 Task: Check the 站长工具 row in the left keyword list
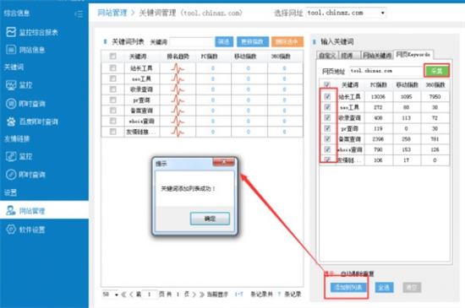point(112,68)
